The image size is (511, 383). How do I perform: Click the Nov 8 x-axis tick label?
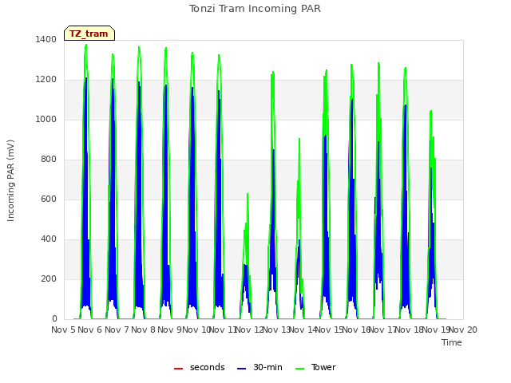point(143,330)
